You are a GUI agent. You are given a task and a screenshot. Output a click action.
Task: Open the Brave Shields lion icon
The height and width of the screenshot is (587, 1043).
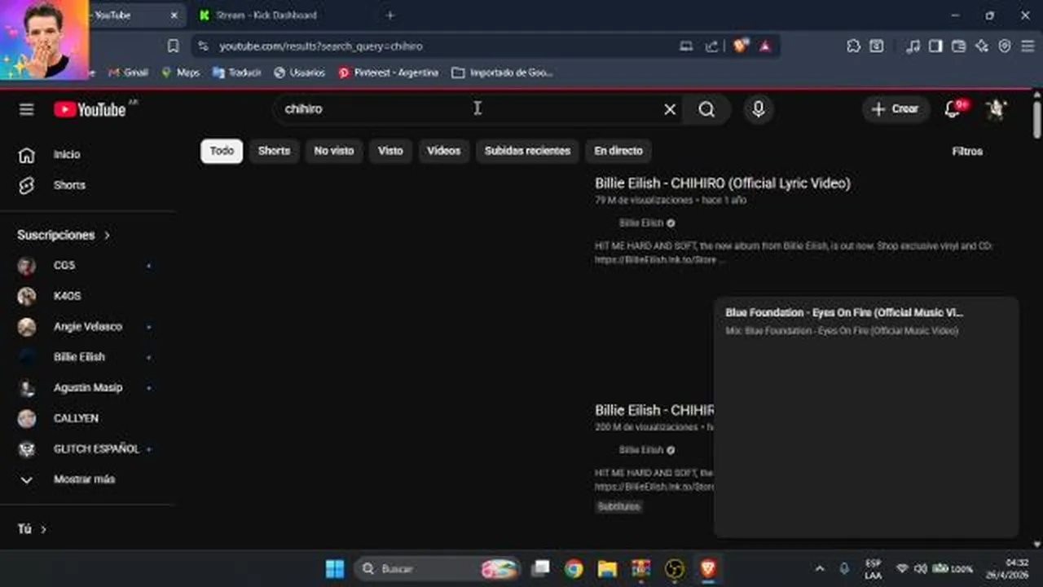[741, 46]
